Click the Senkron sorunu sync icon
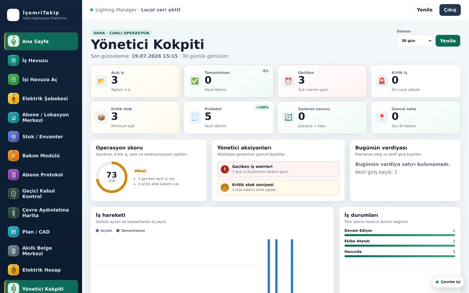Screen dimensions: 469x293 (288, 117)
